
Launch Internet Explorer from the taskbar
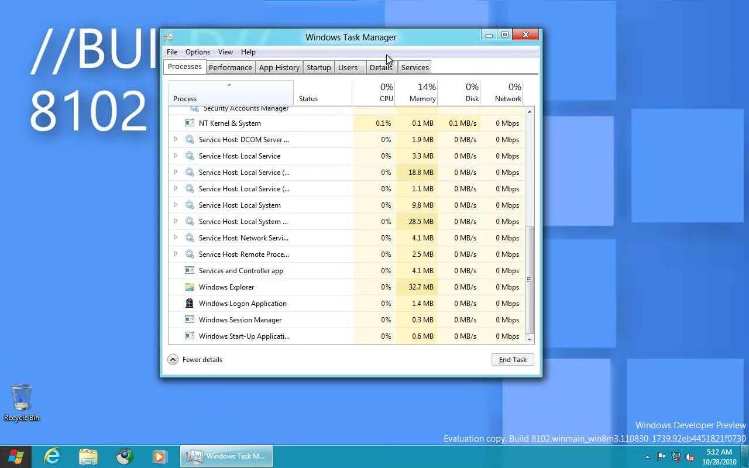pyautogui.click(x=52, y=456)
